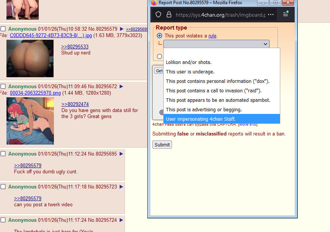Open post menu arrow for No.80295723

(122, 187)
